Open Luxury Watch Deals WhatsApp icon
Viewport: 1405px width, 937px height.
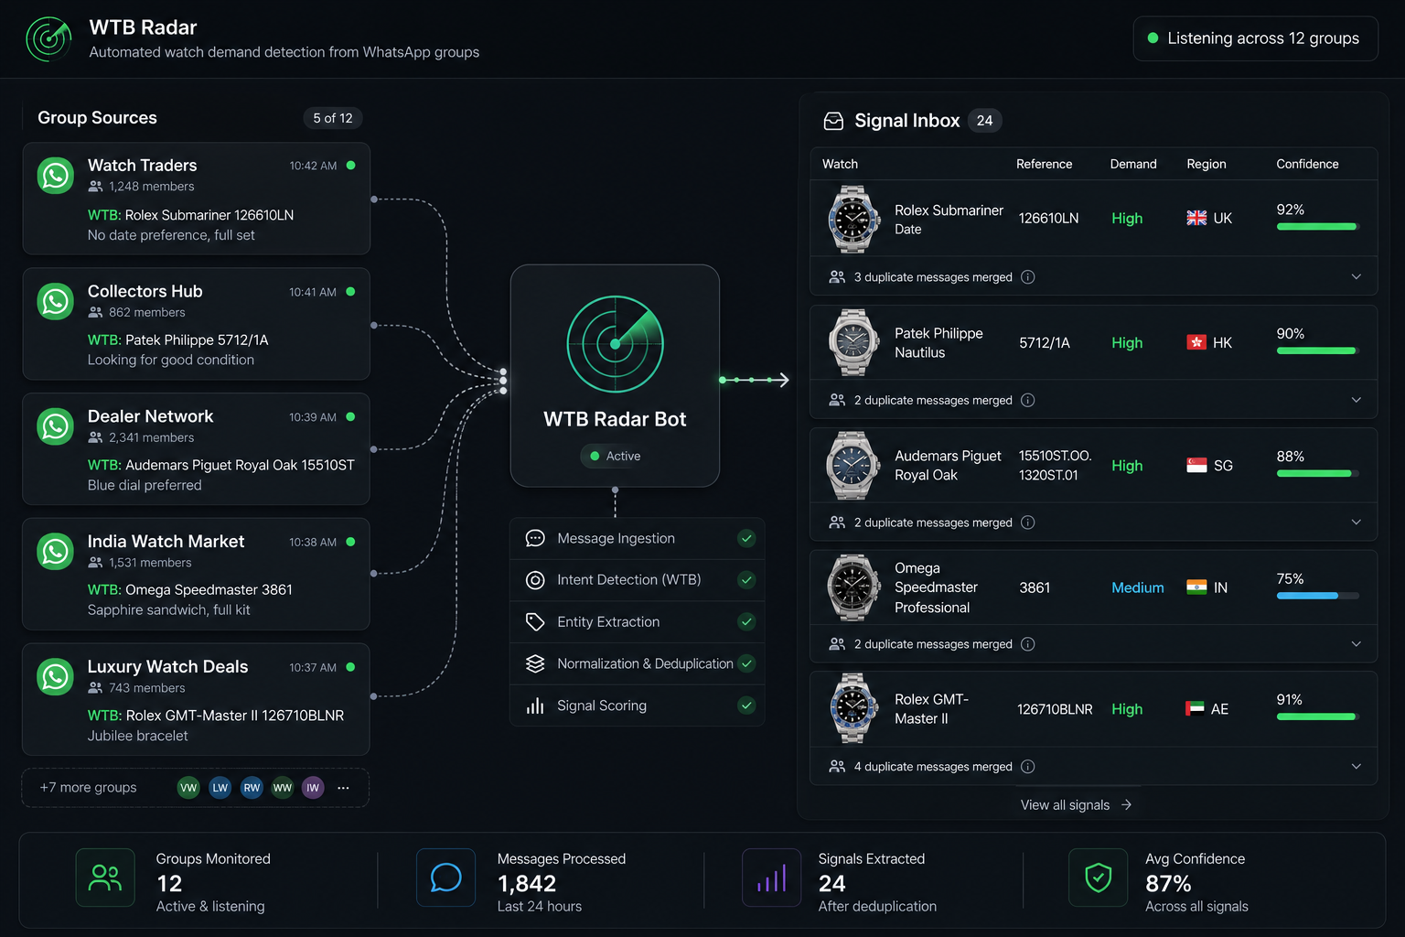point(56,677)
